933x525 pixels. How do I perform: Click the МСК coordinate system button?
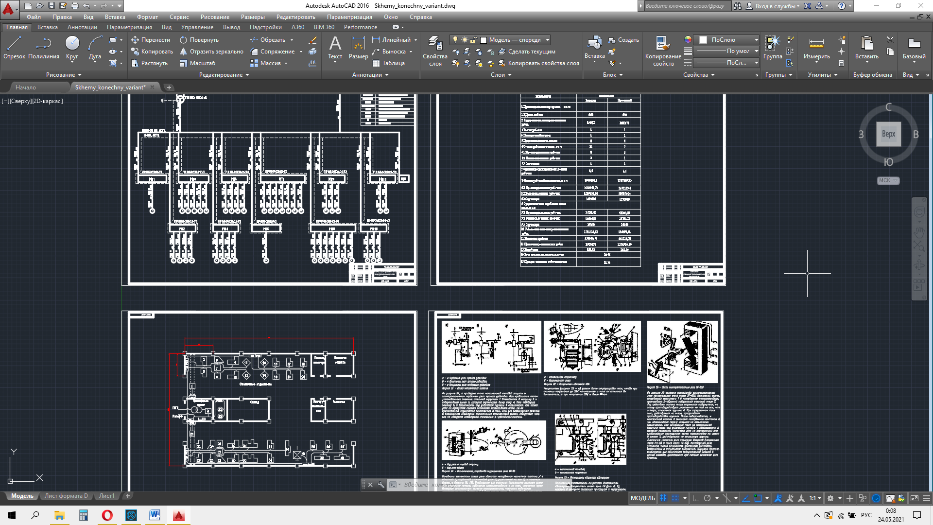(x=888, y=180)
